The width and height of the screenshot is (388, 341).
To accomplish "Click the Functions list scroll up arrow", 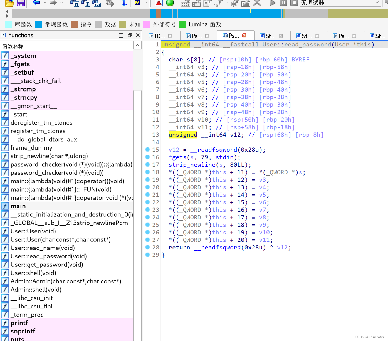I will click(x=137, y=45).
